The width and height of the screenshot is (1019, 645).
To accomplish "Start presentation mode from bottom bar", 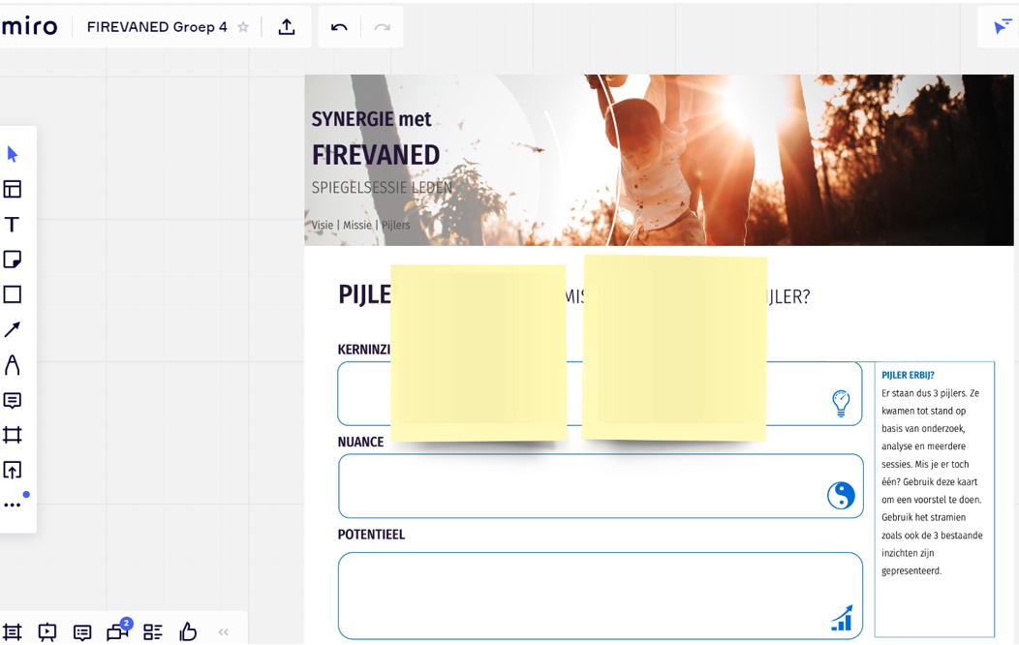I will coord(47,632).
